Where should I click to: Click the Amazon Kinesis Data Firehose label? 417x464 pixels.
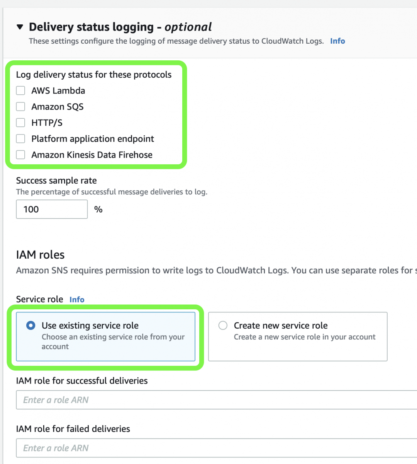click(x=92, y=155)
